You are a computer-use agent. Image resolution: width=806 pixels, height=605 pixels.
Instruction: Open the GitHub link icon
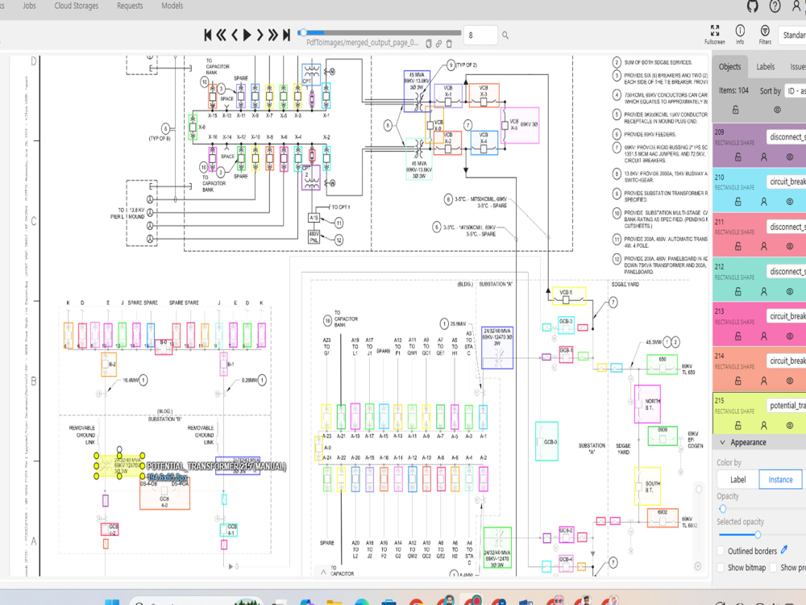[x=753, y=6]
